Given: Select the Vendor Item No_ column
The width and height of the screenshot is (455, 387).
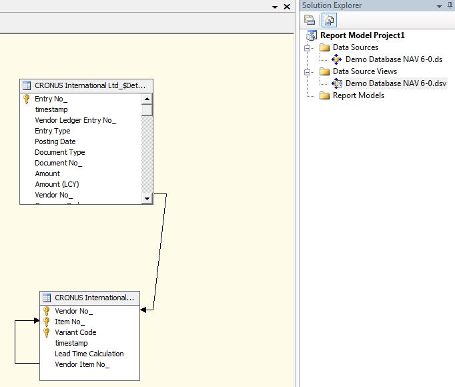Looking at the screenshot, I should pyautogui.click(x=82, y=364).
